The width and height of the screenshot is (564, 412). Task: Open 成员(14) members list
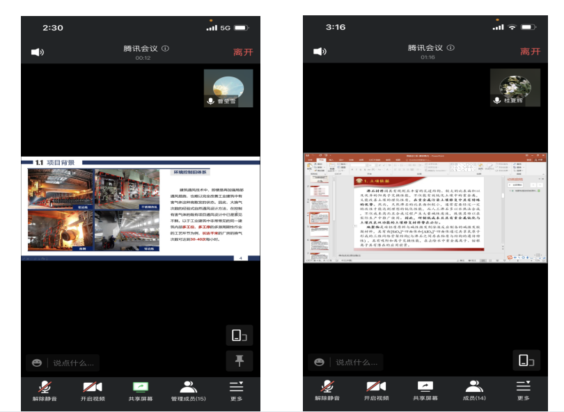click(473, 390)
